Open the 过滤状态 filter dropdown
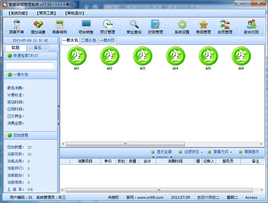Viewport: 268px width, 203px height. pos(191,152)
